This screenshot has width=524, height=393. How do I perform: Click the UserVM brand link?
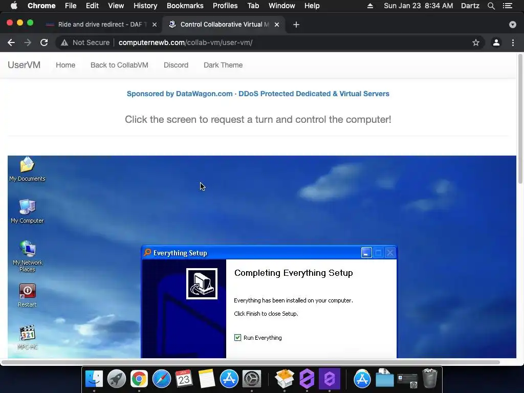(x=24, y=65)
